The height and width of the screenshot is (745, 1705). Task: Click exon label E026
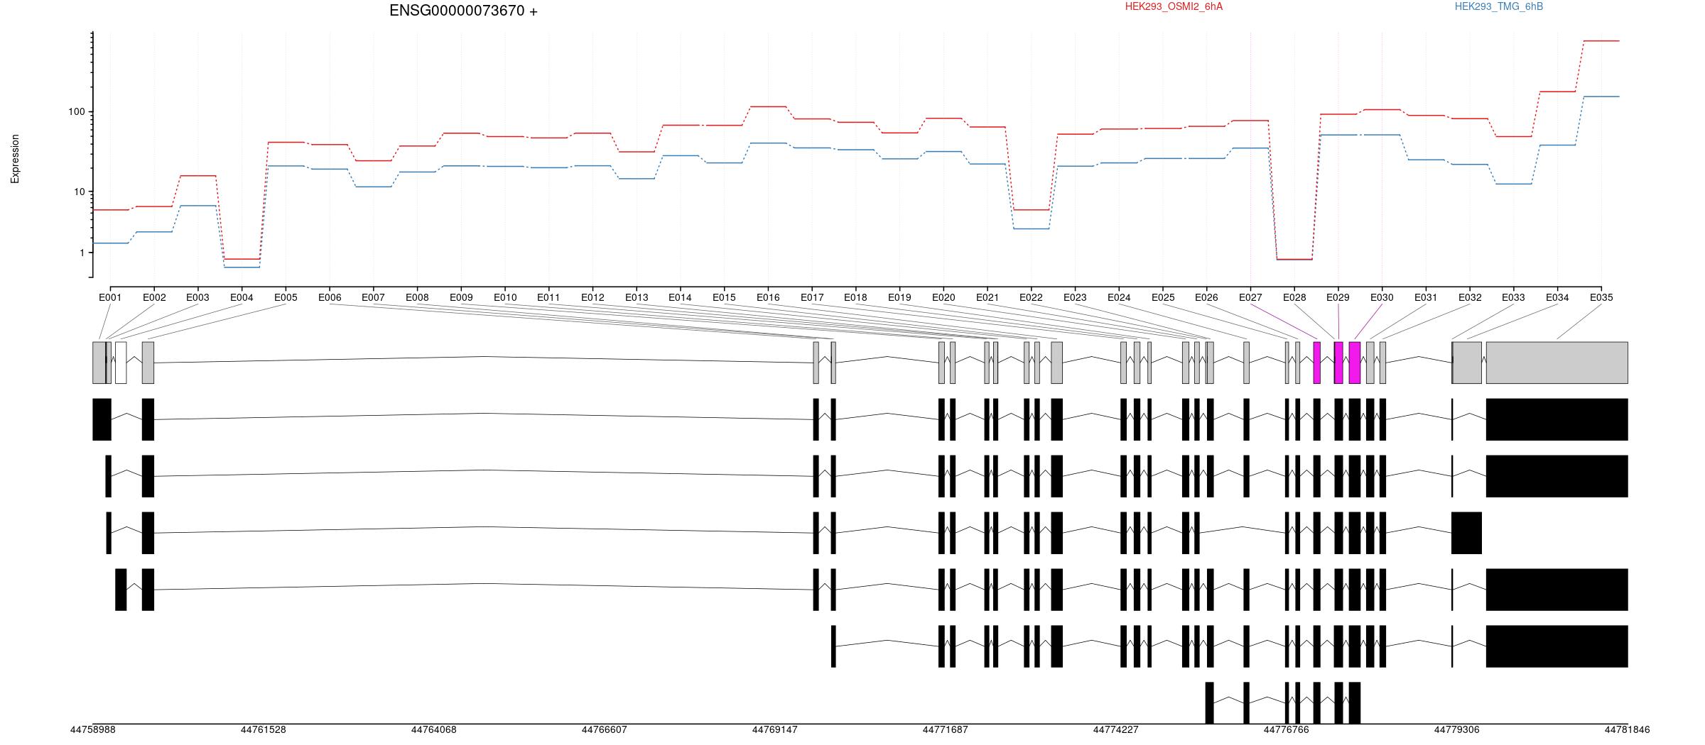coord(1206,297)
